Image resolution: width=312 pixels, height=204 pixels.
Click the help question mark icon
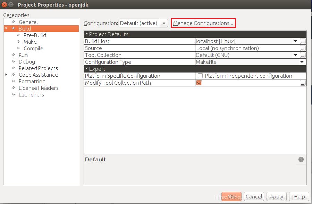[301, 160]
